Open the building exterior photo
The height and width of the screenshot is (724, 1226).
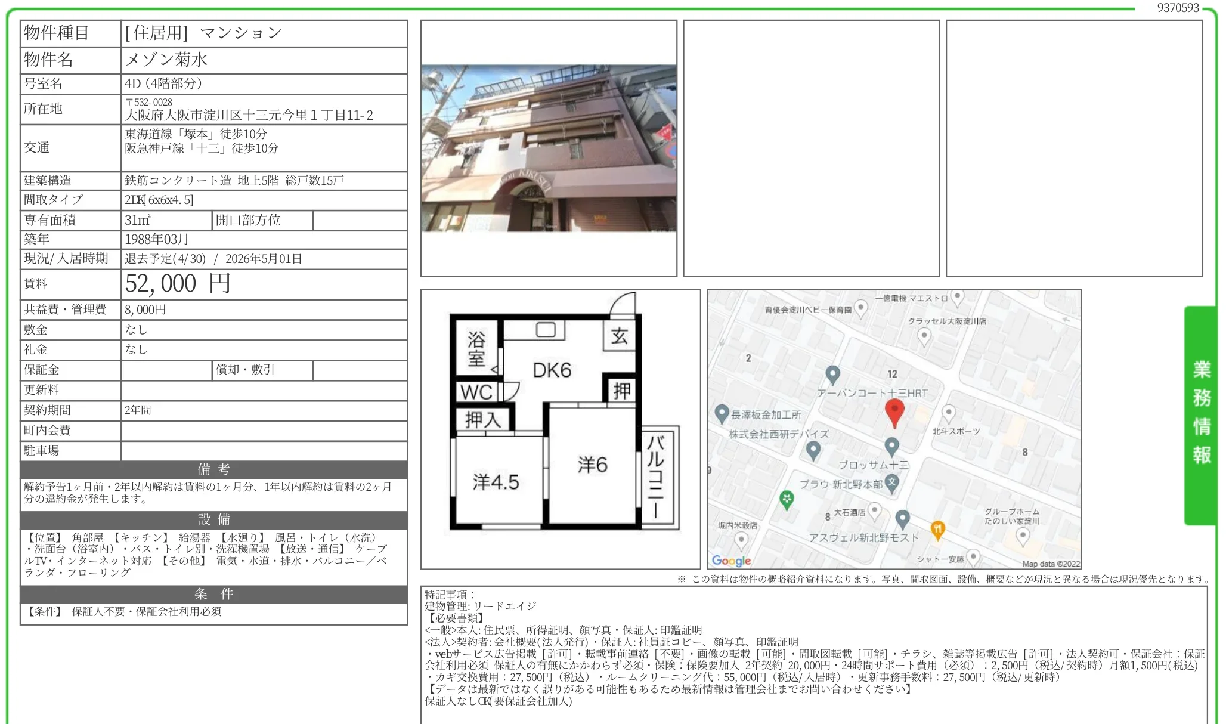(549, 148)
